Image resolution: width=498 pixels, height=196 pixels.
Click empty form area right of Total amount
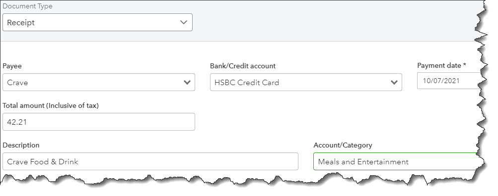(334, 122)
